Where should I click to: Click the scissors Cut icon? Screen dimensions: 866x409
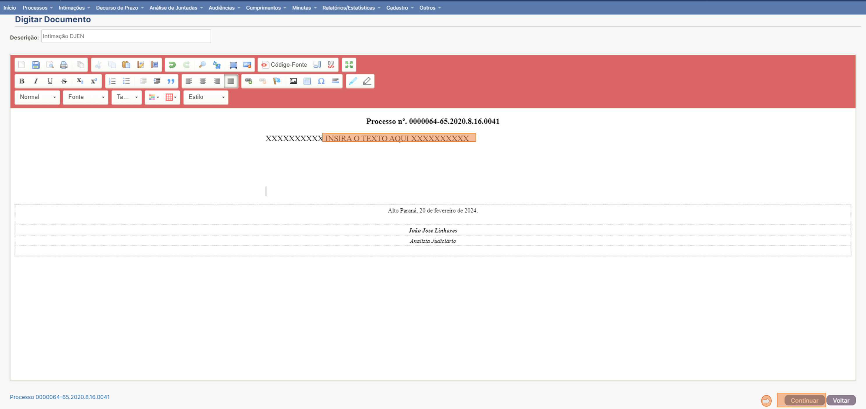pos(98,65)
